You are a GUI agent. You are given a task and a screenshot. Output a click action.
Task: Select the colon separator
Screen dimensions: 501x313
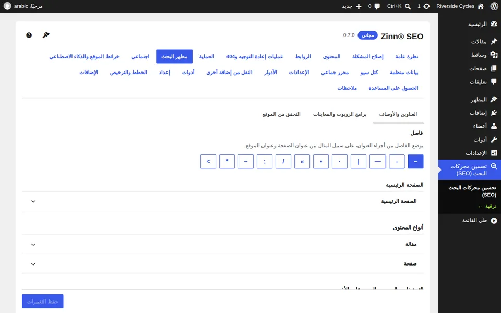coord(265,162)
